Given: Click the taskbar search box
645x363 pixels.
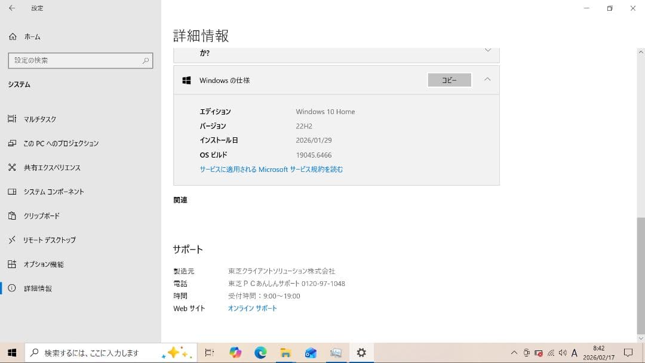Looking at the screenshot, I should (111, 353).
